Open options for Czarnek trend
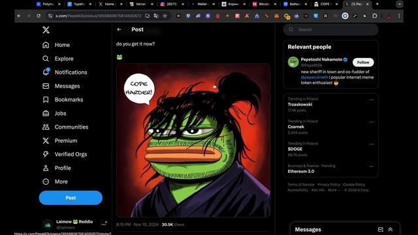418x235 pixels. click(372, 122)
